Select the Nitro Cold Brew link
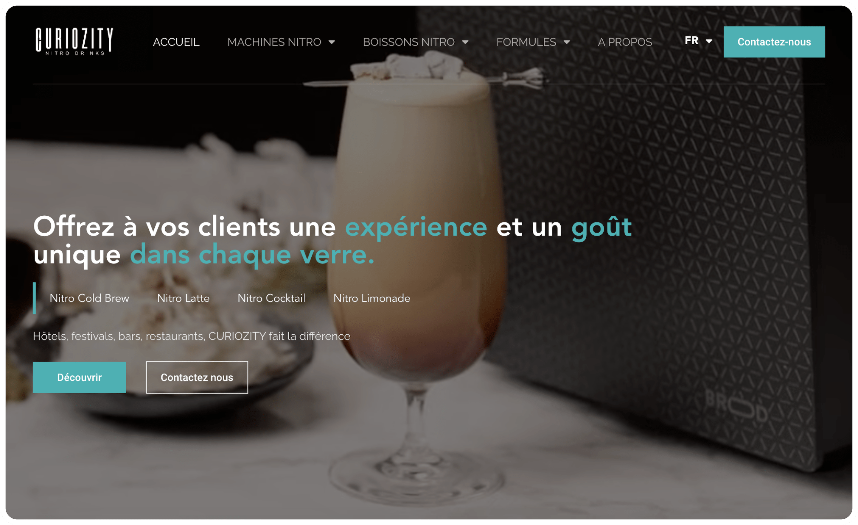The height and width of the screenshot is (525, 858). click(89, 298)
